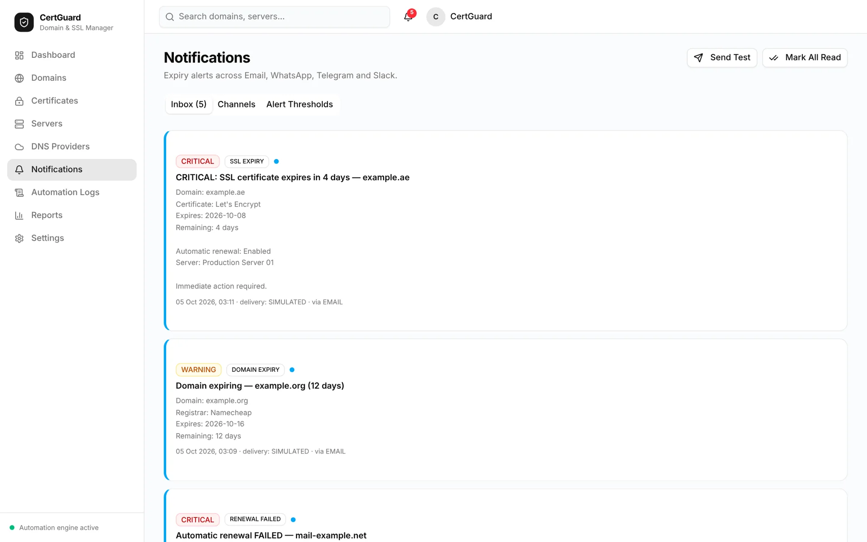Click the user avatar circle 'C'
Viewport: 867px width, 542px height.
tap(436, 17)
